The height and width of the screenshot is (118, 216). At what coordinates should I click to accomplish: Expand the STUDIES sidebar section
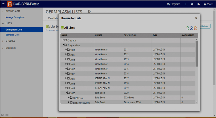pyautogui.click(x=3, y=41)
